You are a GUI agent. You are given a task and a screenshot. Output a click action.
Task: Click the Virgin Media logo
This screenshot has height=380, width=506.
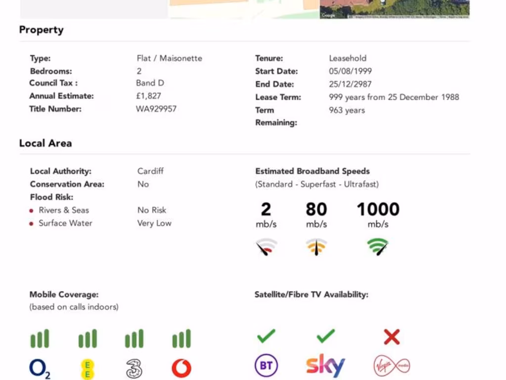point(391,366)
